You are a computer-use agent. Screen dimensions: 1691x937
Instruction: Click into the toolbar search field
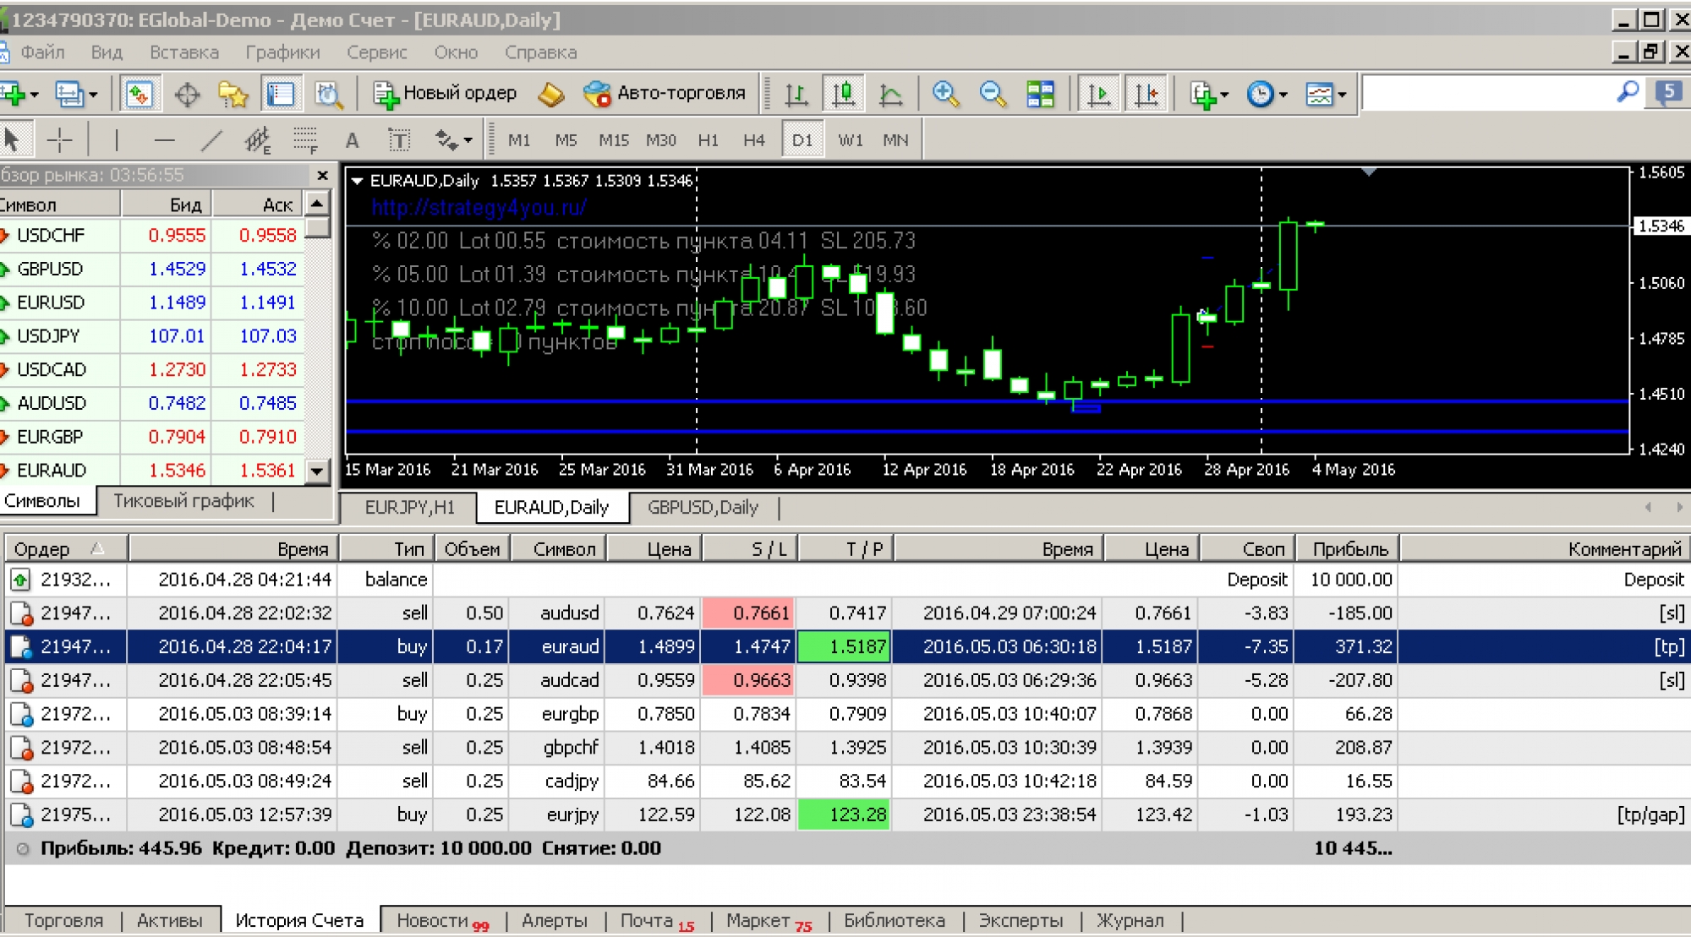tap(1488, 93)
